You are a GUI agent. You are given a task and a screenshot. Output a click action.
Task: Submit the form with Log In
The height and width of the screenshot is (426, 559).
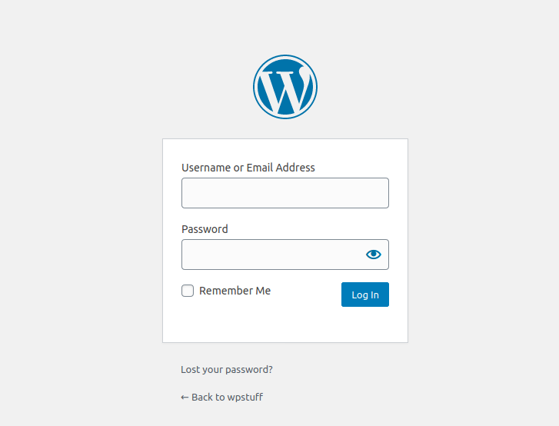[365, 295]
